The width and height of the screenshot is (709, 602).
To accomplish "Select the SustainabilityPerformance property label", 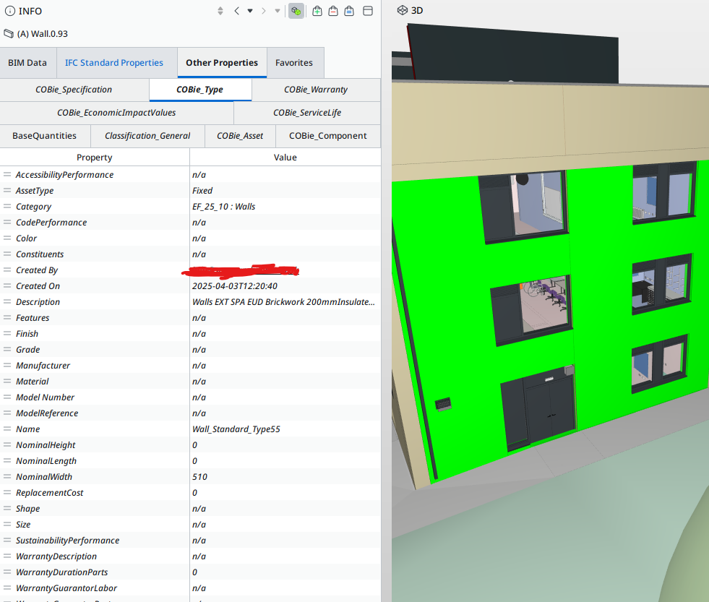I will pyautogui.click(x=67, y=541).
